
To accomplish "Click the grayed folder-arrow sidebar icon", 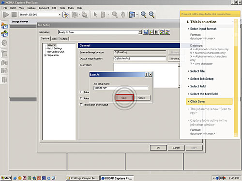I will coord(4,63).
